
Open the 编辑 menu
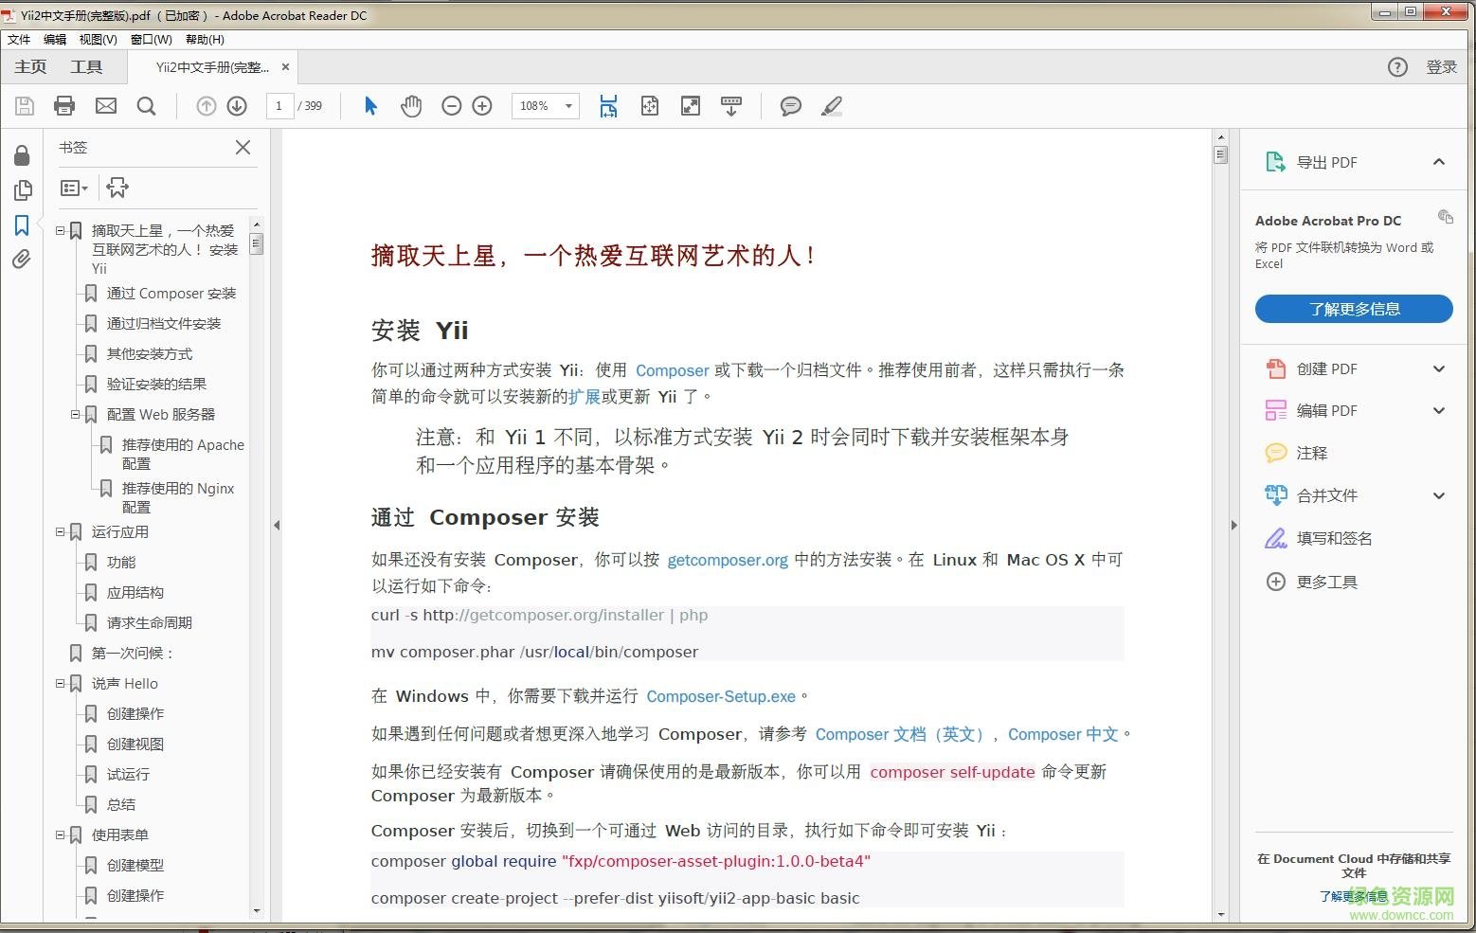[55, 40]
